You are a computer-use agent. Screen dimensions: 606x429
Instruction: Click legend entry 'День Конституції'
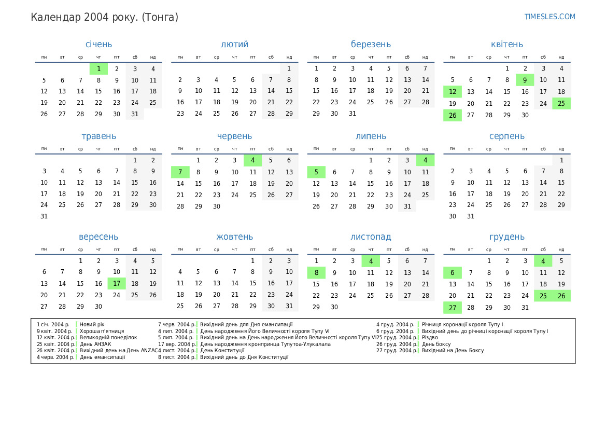pyautogui.click(x=222, y=351)
